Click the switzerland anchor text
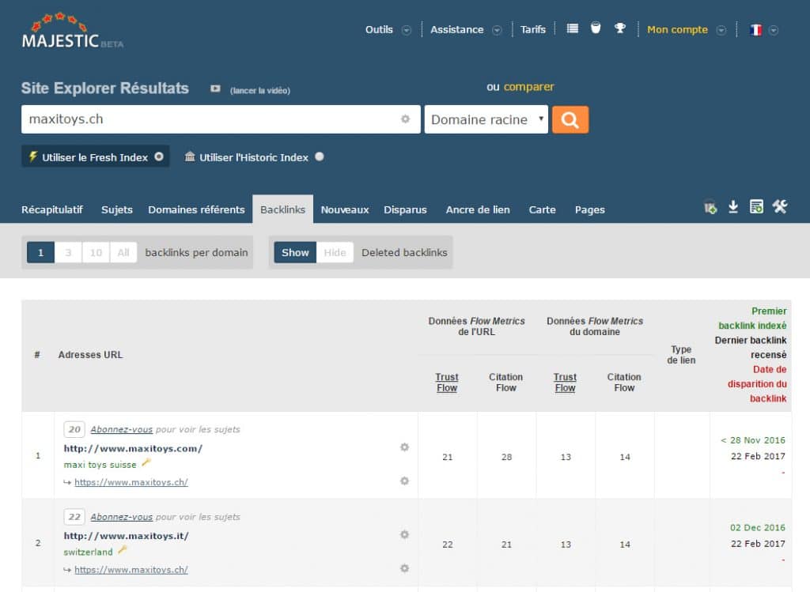This screenshot has width=810, height=592. pyautogui.click(x=88, y=552)
